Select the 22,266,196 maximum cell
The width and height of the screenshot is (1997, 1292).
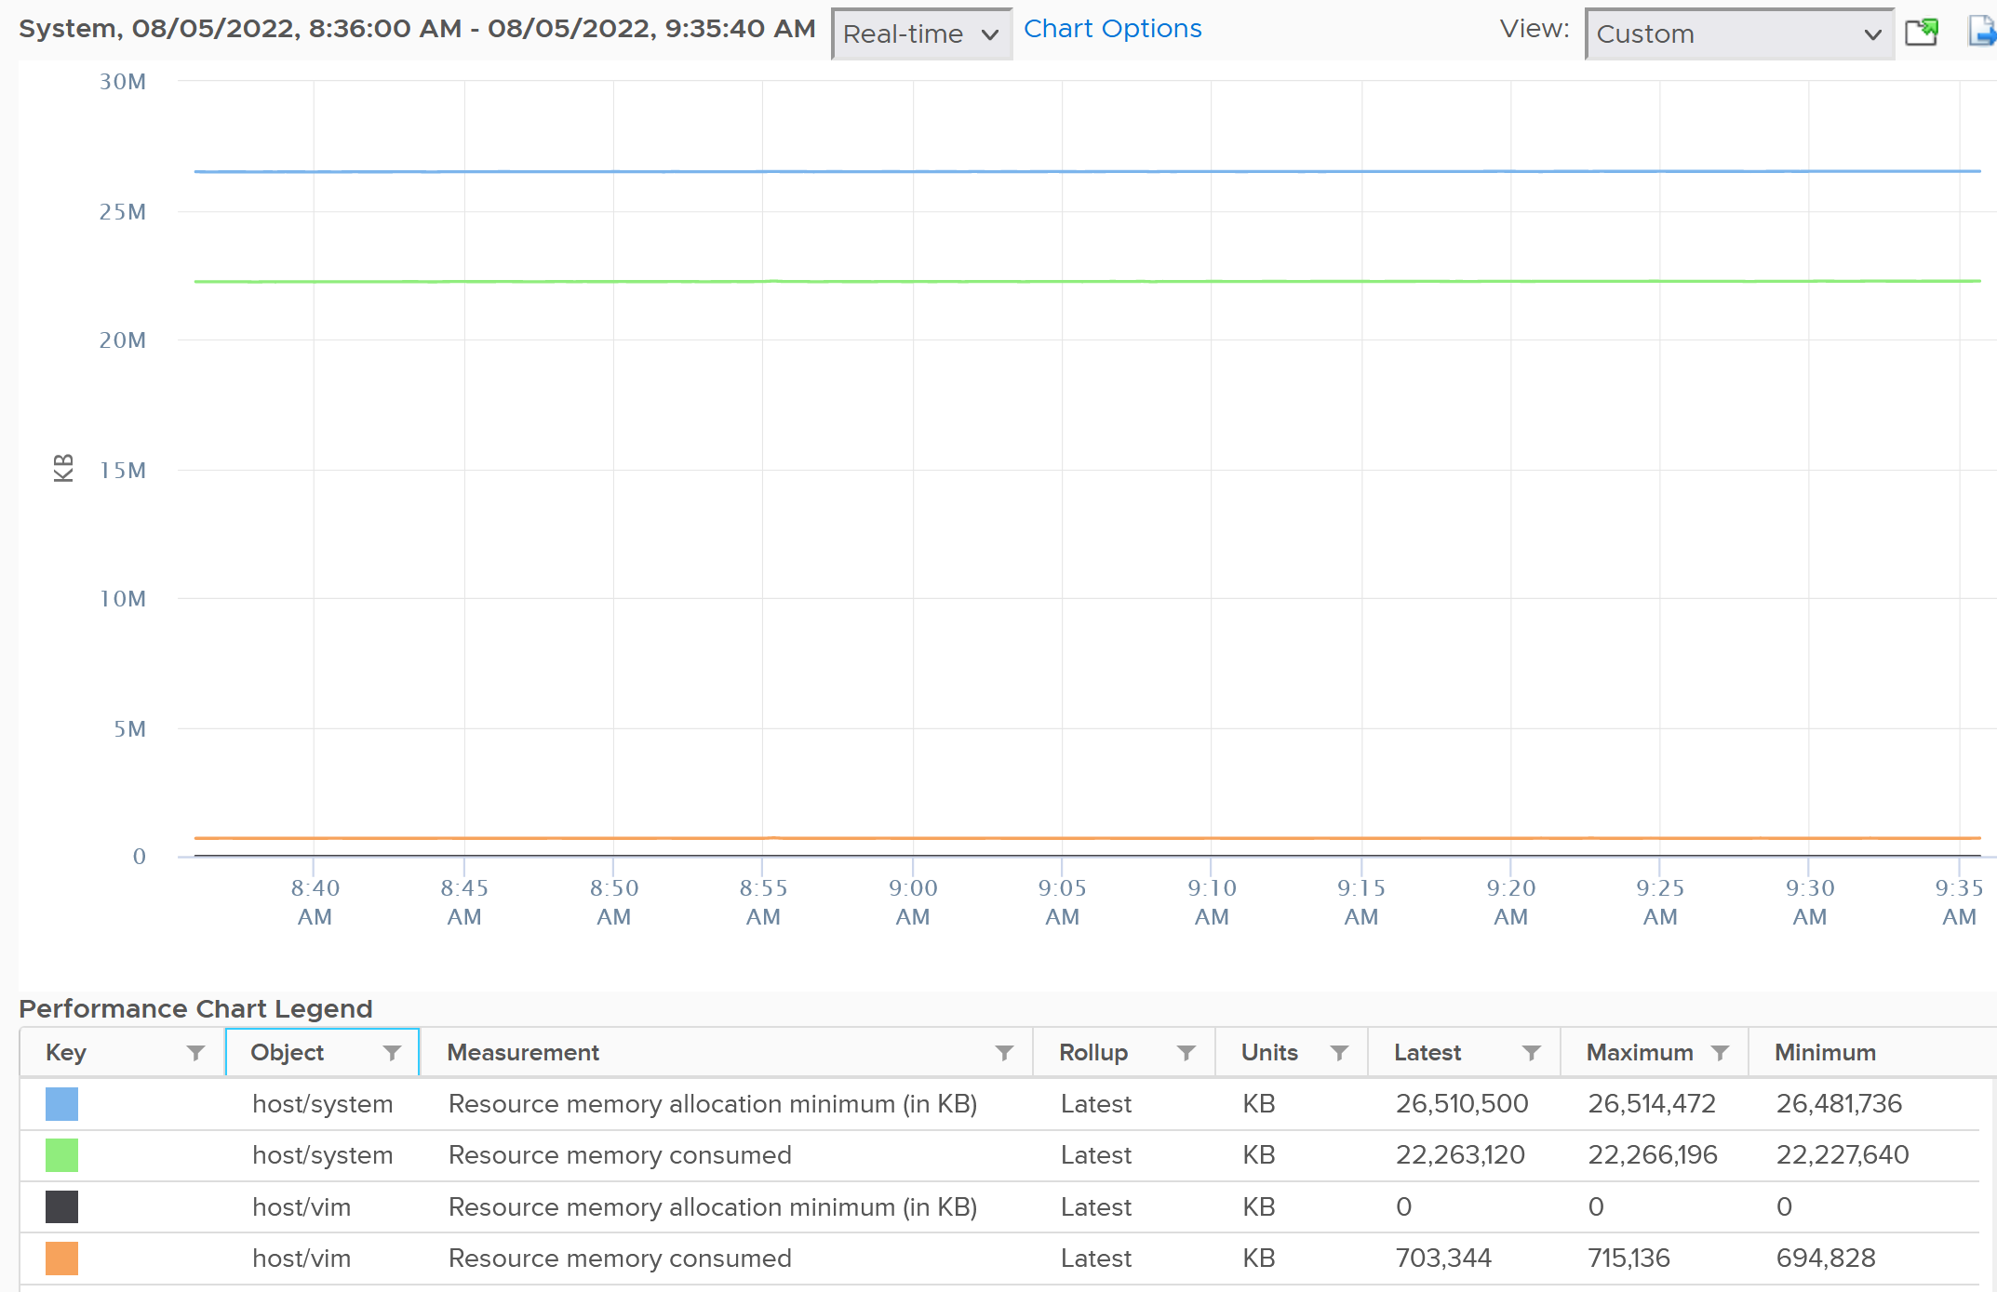1653,1155
